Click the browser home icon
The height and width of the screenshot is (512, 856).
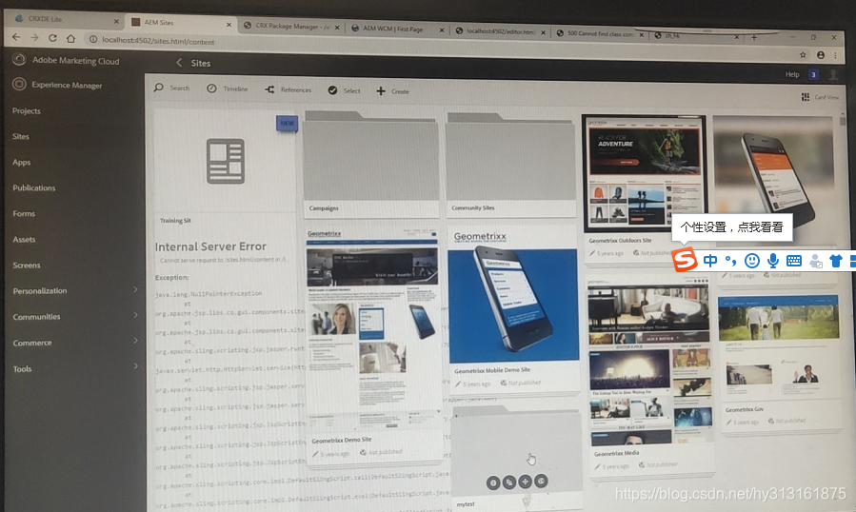(71, 39)
